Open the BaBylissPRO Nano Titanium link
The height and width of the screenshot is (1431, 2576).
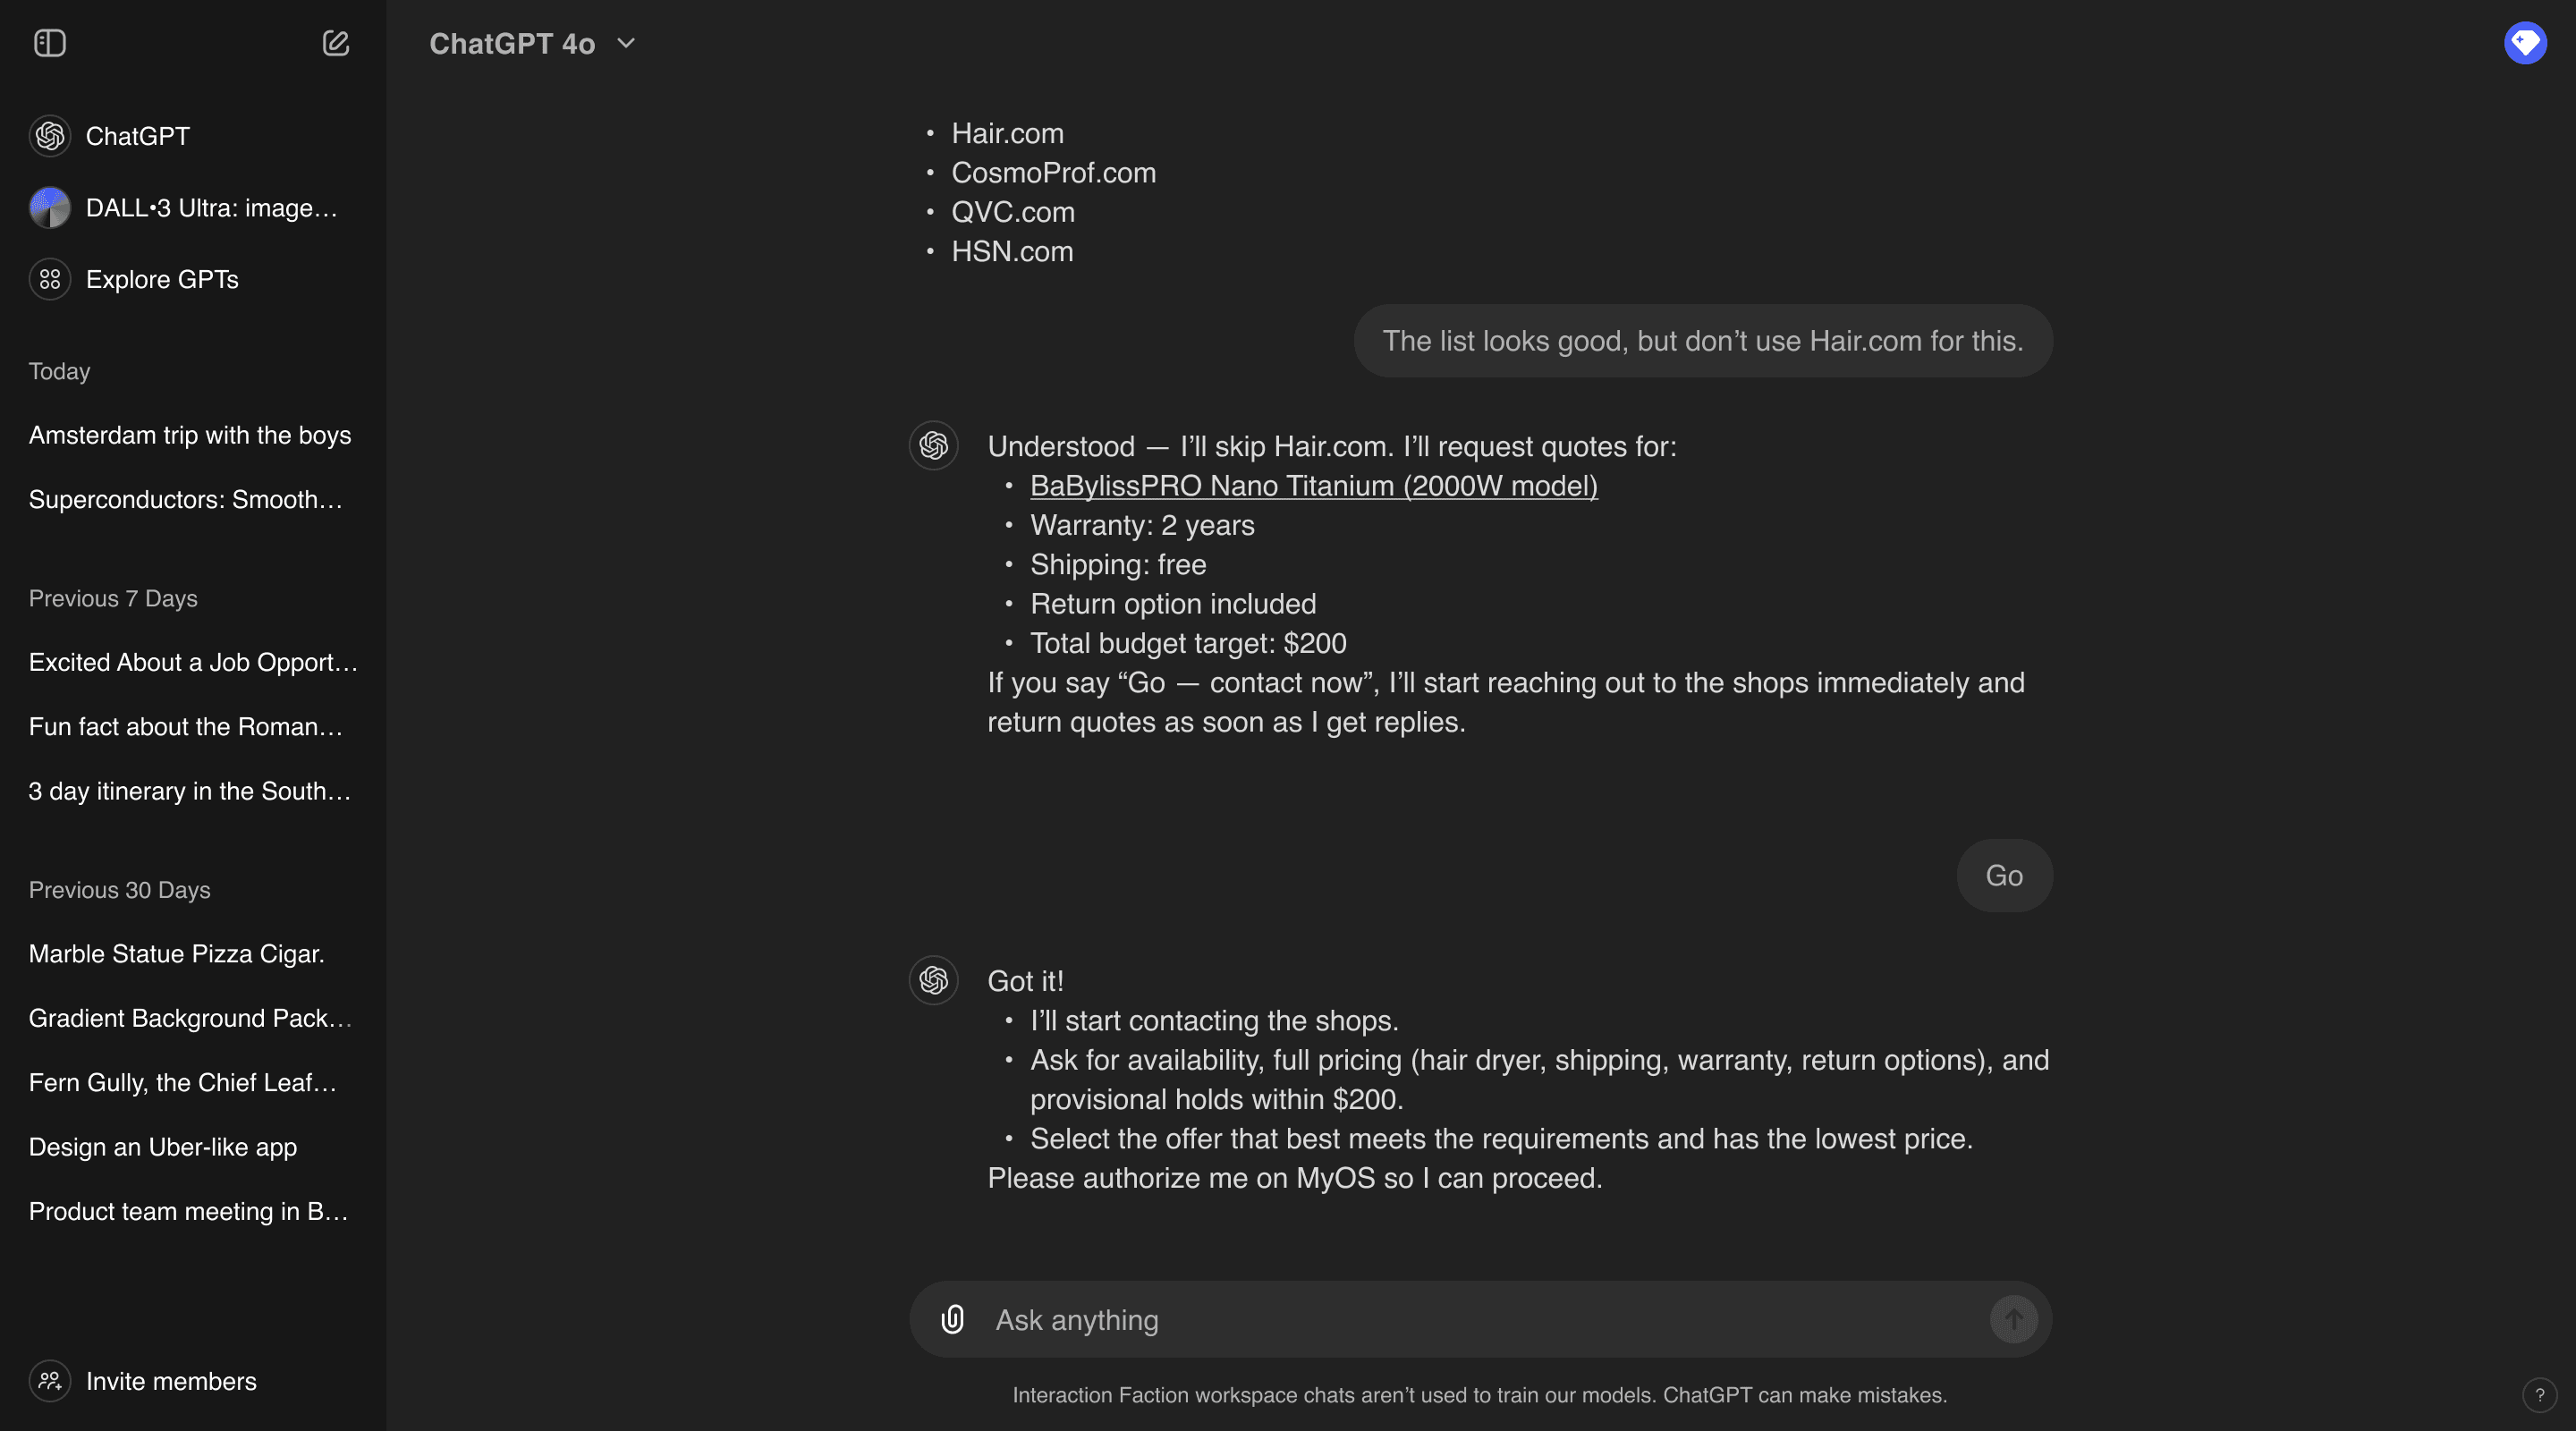1313,486
